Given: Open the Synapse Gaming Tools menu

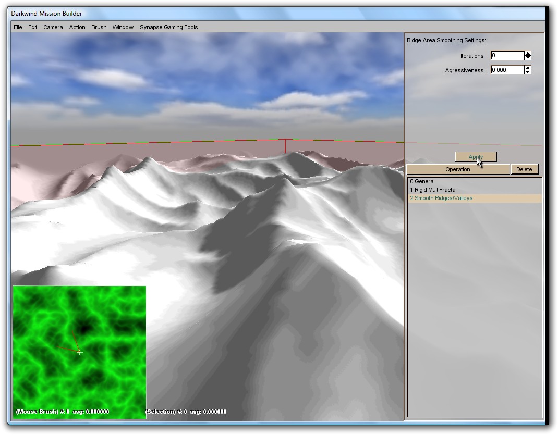Looking at the screenshot, I should 169,27.
